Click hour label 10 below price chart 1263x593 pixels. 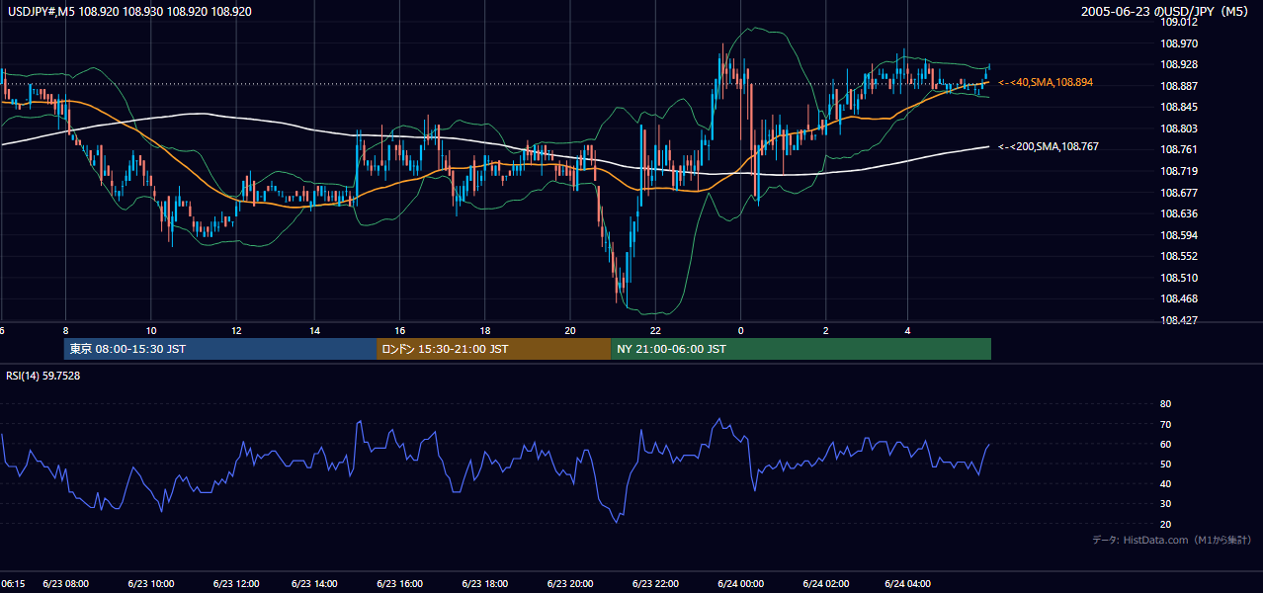click(x=150, y=330)
